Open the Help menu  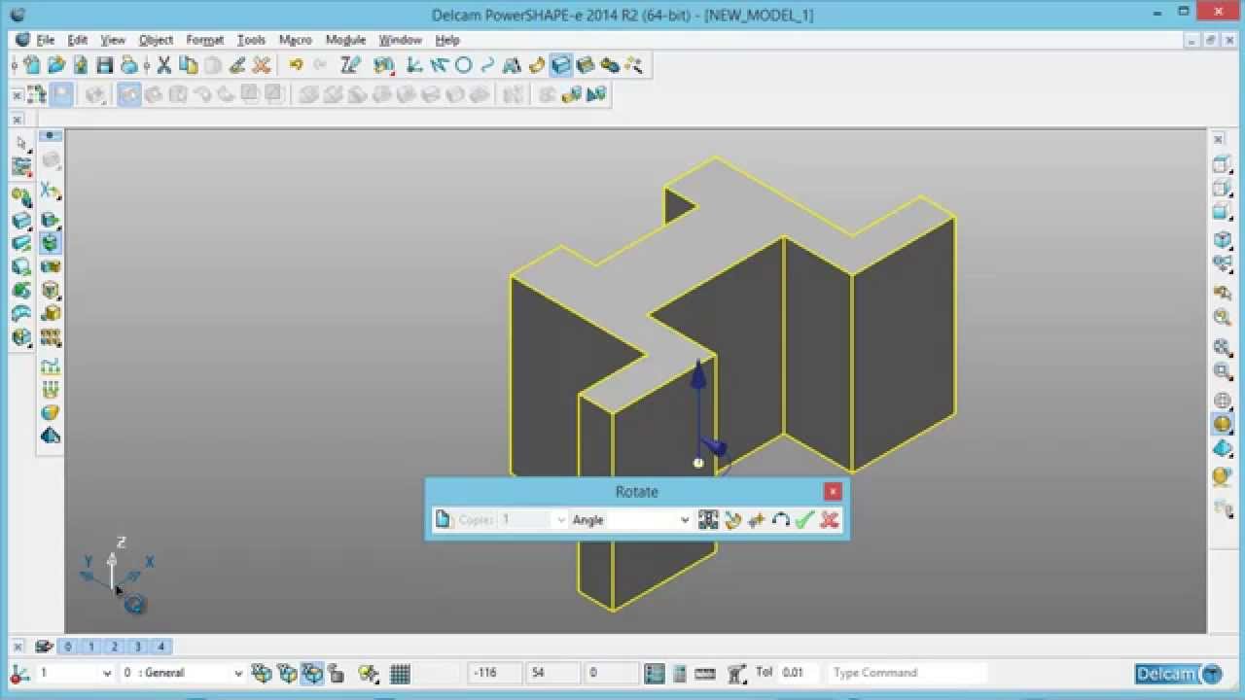[x=447, y=40]
